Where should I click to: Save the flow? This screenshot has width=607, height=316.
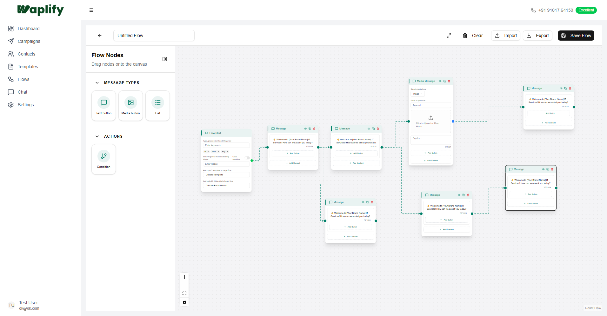(576, 36)
